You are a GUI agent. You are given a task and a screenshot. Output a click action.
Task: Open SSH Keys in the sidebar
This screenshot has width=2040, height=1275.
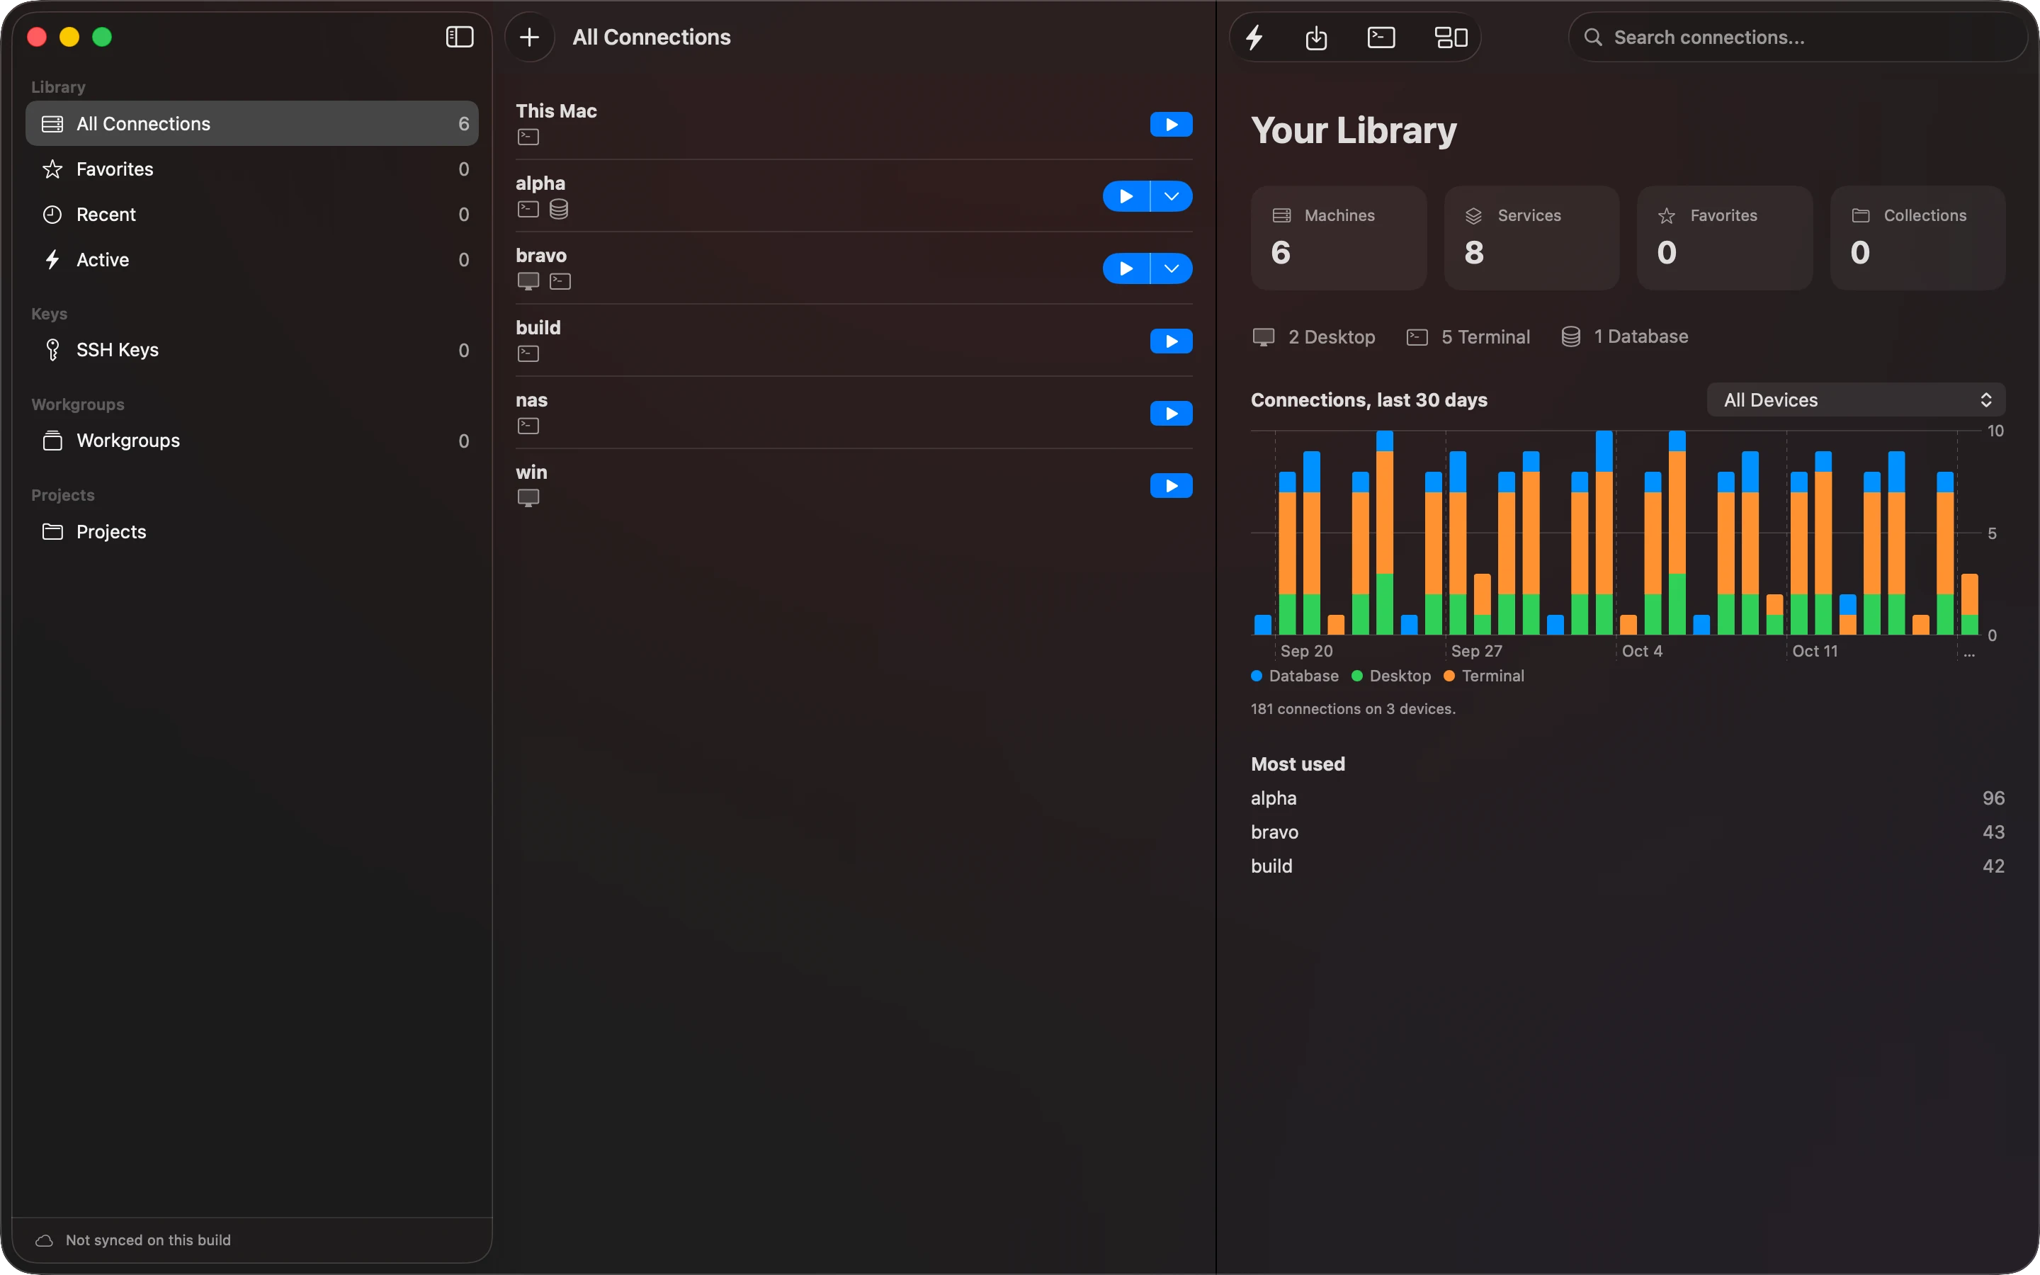pos(252,350)
